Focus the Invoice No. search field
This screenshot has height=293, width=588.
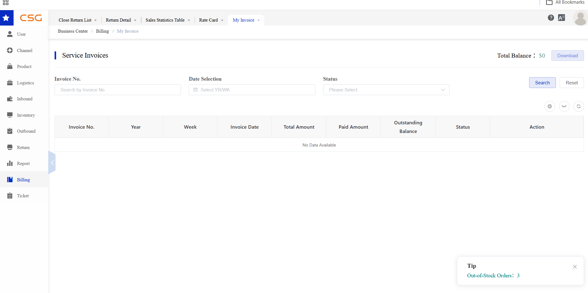(118, 90)
